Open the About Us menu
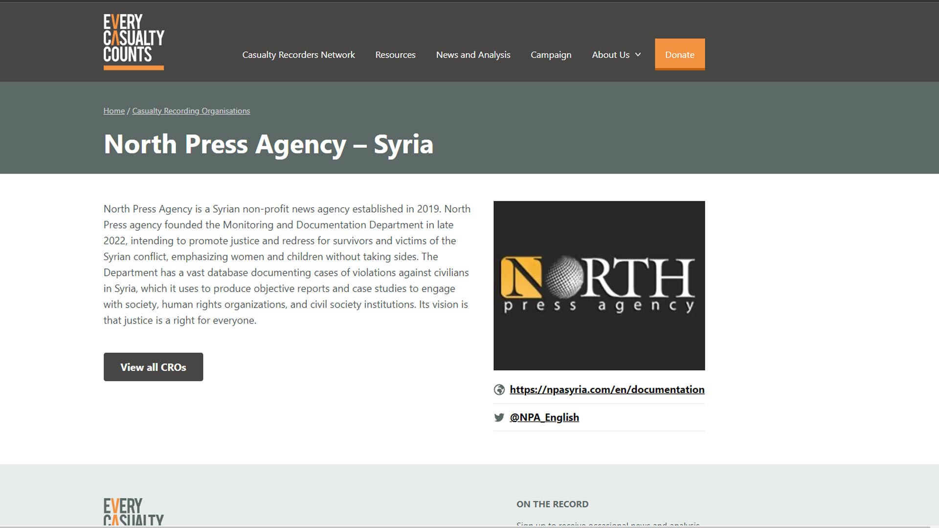Viewport: 939px width, 528px height. click(x=610, y=55)
